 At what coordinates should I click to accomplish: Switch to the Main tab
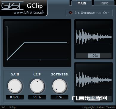[82, 3]
